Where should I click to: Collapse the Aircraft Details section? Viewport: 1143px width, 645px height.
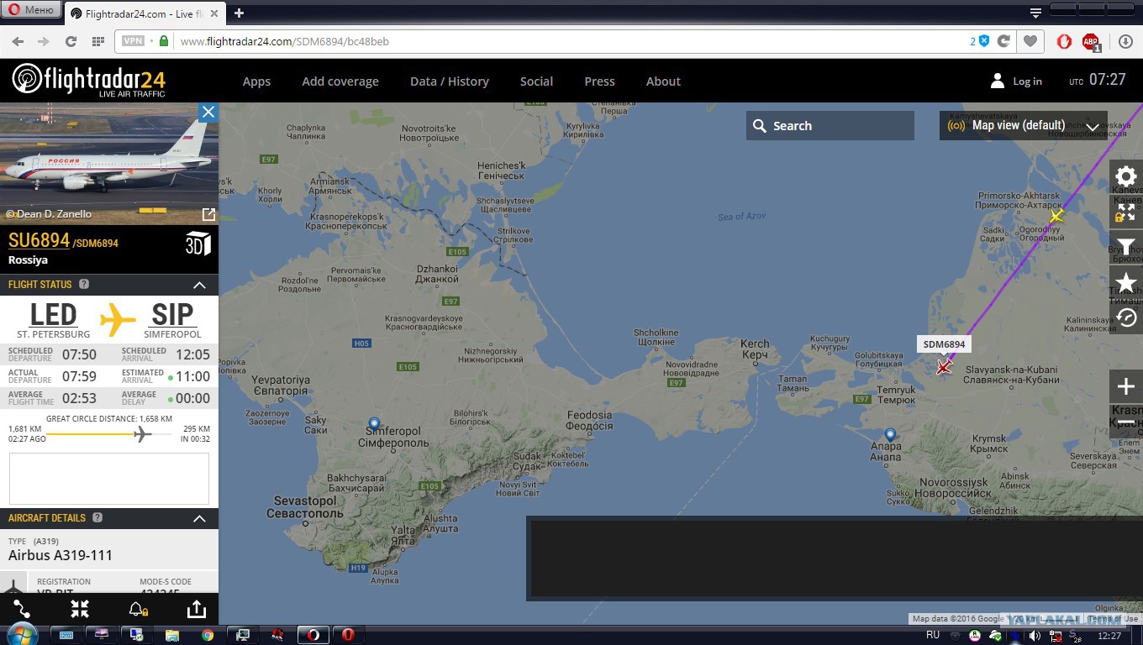(x=199, y=518)
